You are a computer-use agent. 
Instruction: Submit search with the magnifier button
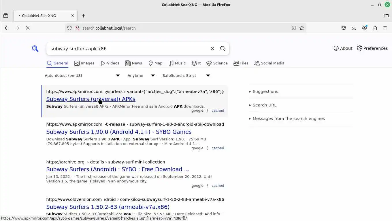tap(223, 49)
